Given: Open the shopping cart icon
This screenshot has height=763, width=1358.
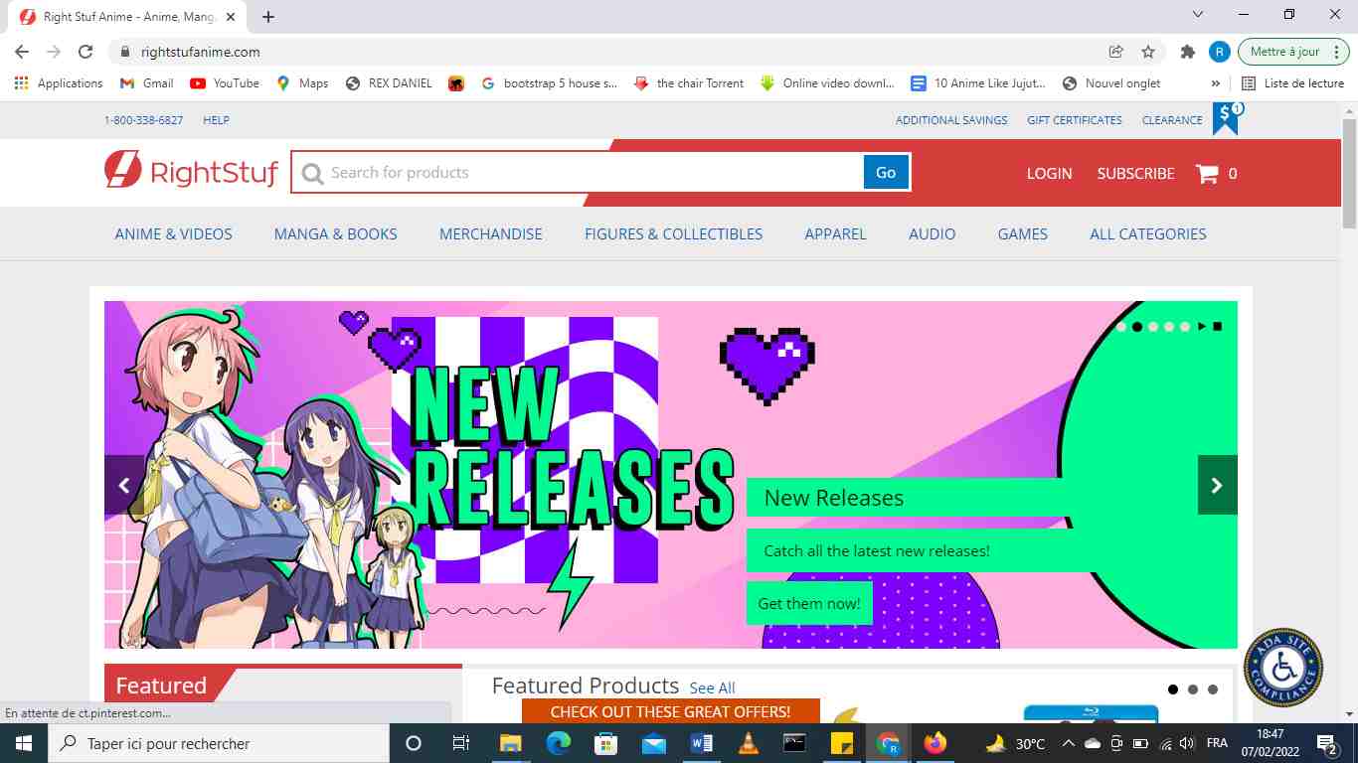Looking at the screenshot, I should pyautogui.click(x=1208, y=174).
